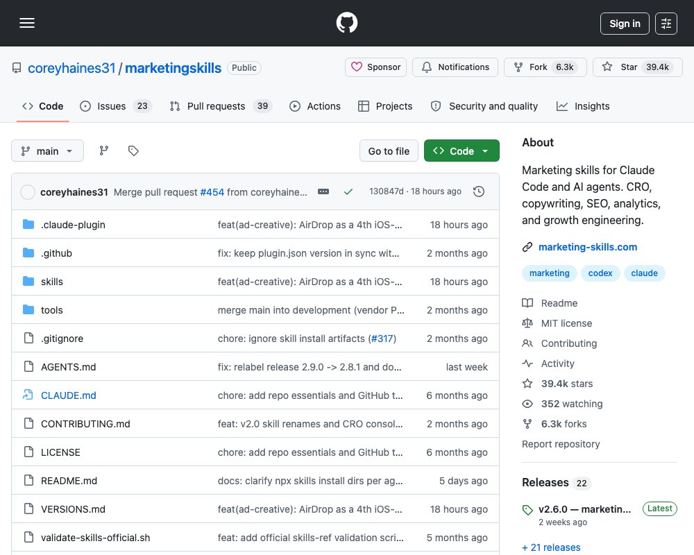Open the validate-skills-official.sh file

tap(95, 538)
